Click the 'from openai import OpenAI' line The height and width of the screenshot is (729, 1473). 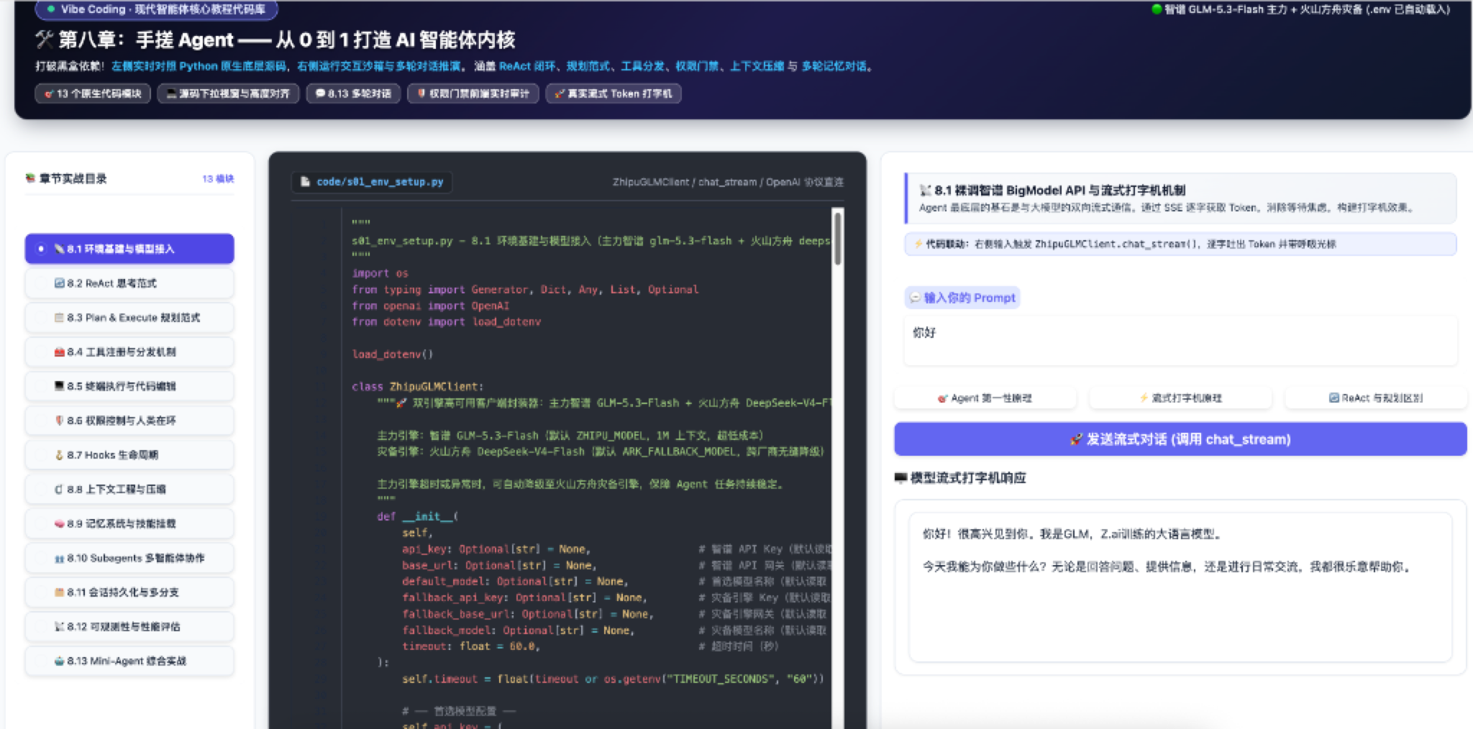pyautogui.click(x=430, y=306)
